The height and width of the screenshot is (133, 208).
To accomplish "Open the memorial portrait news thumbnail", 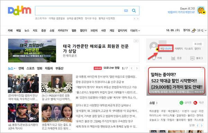I will tap(57, 83).
